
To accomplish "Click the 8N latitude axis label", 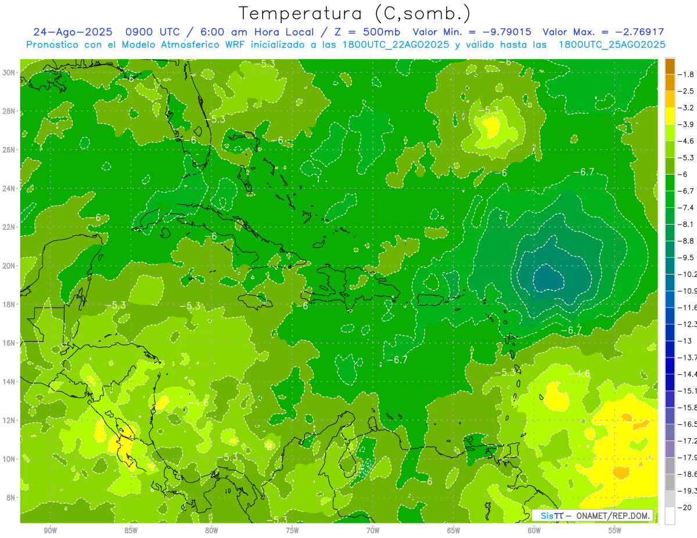I will tap(12, 497).
